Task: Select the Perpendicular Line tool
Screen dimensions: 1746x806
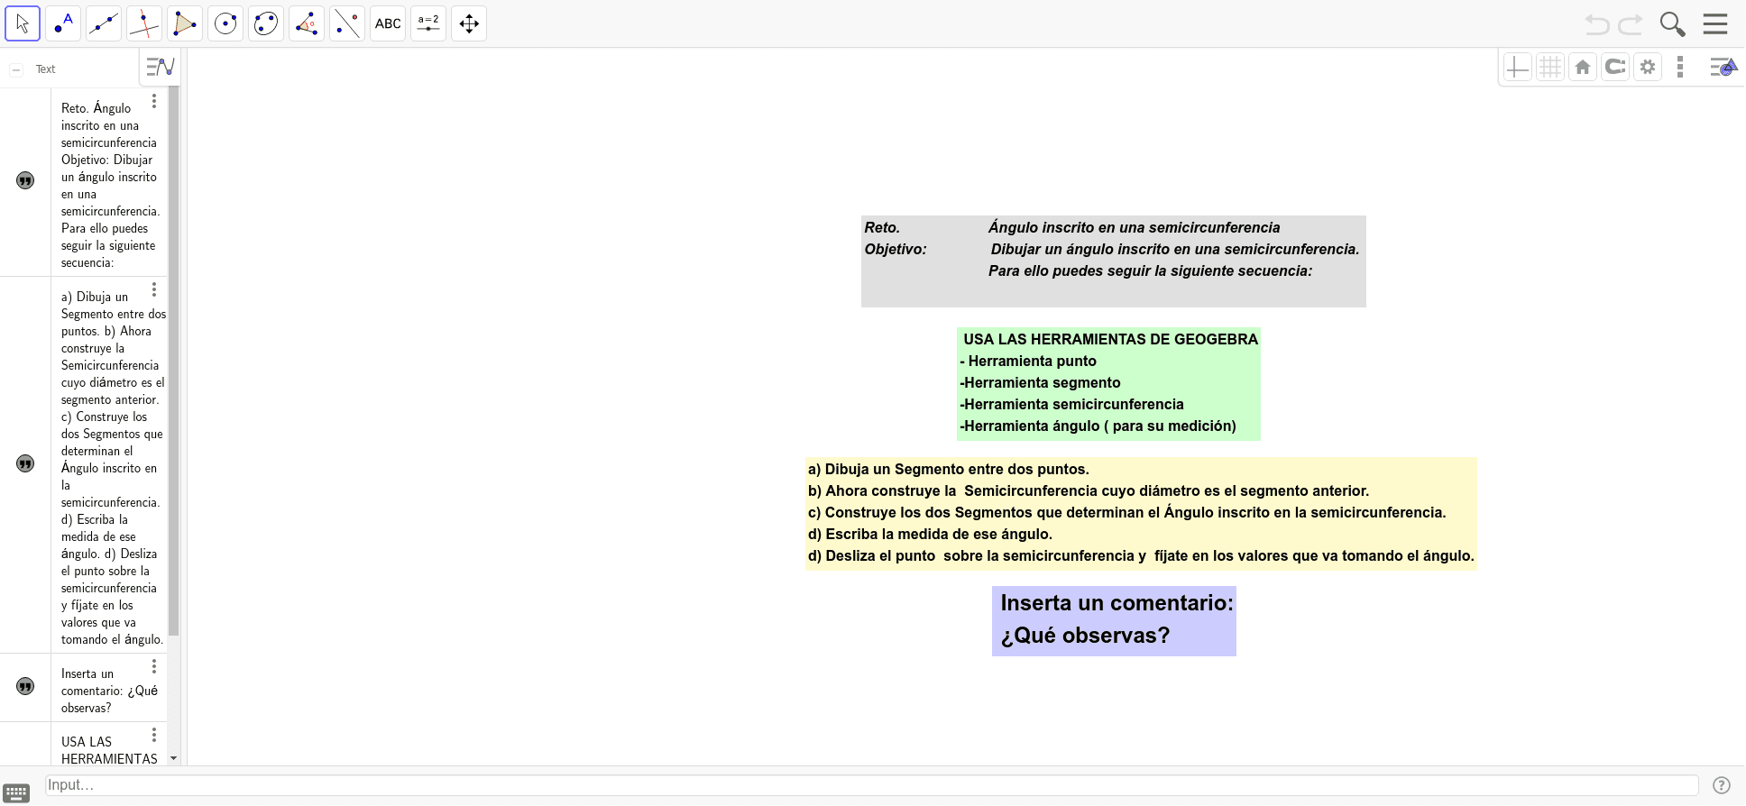Action: pos(144,23)
